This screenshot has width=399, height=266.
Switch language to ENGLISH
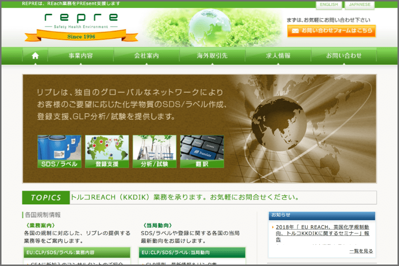329,5
